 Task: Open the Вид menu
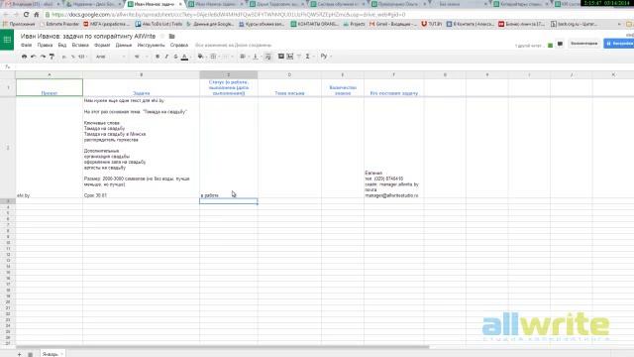(x=61, y=46)
